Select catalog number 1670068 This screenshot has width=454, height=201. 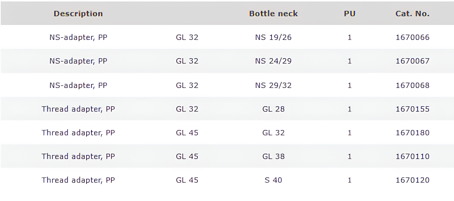click(412, 85)
